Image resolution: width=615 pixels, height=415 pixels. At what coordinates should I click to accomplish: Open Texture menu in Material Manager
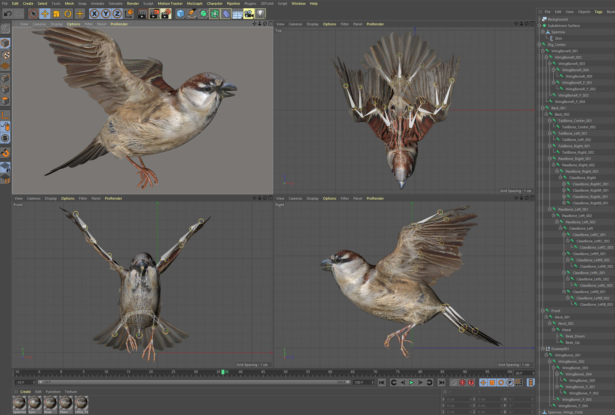71,392
